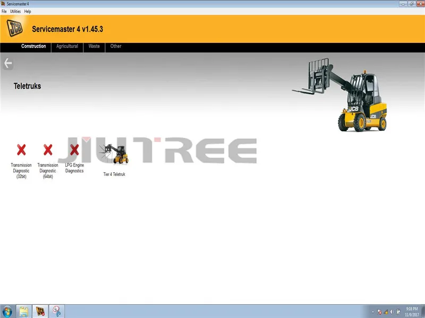This screenshot has height=318, width=425.
Task: Click the Teletruks heading text
Action: click(x=28, y=86)
